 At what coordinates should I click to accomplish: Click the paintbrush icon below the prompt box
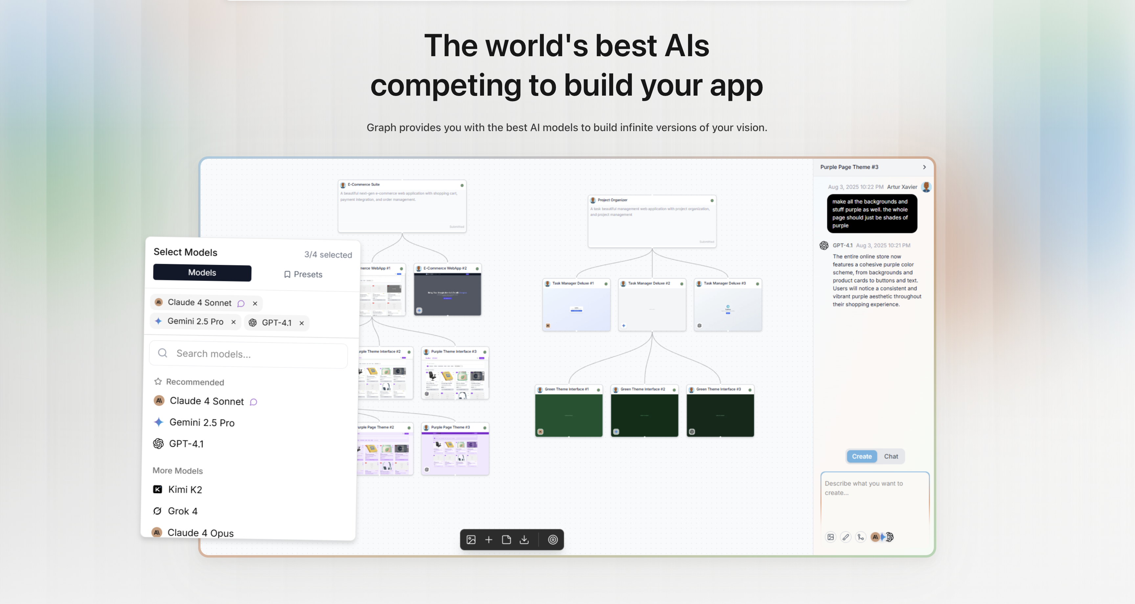(x=845, y=537)
